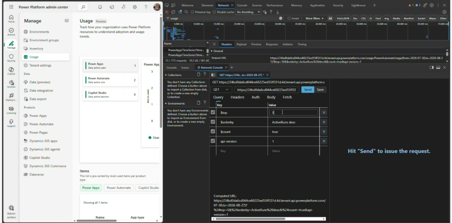Click the export HAR download arrow icon
This screenshot has height=223, width=452.
pos(278,12)
